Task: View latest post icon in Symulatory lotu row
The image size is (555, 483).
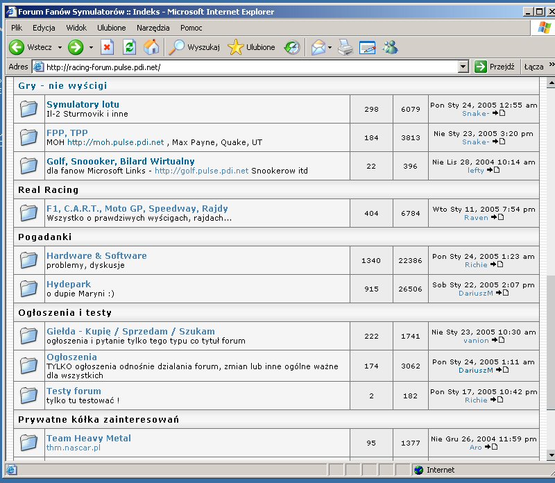Action: pos(499,113)
